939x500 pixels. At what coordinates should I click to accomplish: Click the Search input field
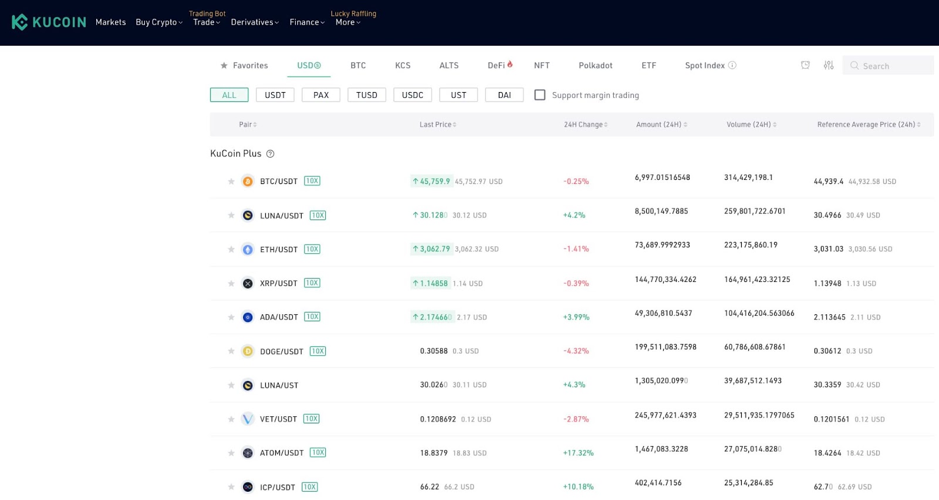[888, 65]
